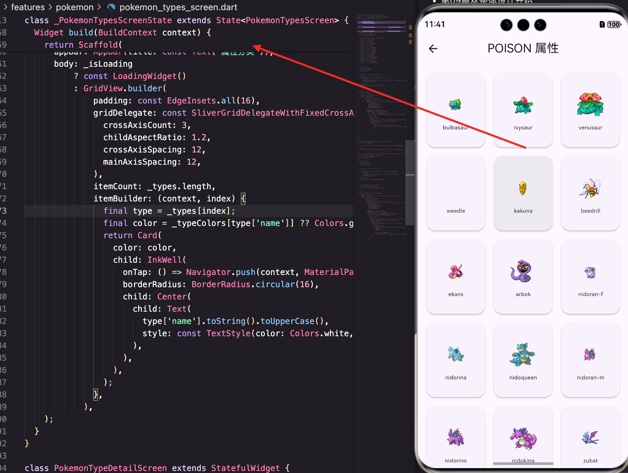Click the child: Center( line
The width and height of the screenshot is (628, 473).
(x=157, y=296)
